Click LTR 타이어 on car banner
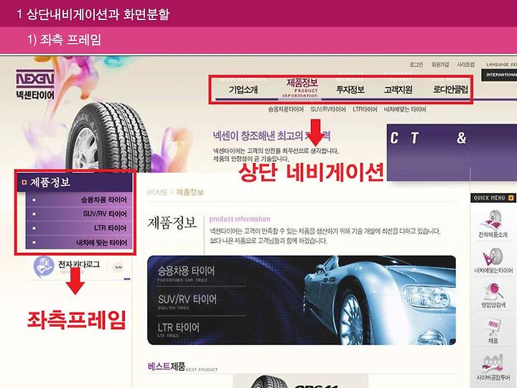The image size is (517, 388). (178, 328)
